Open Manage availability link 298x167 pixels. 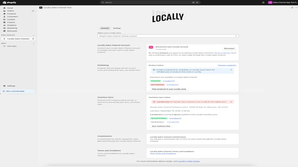(227, 65)
